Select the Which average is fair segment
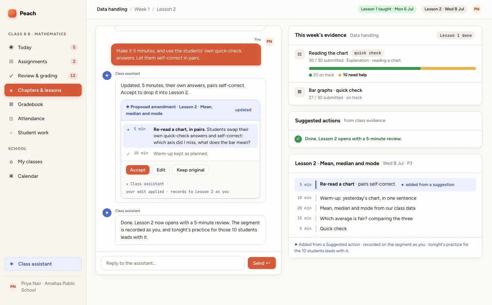This screenshot has width=492, height=305. pos(385,218)
